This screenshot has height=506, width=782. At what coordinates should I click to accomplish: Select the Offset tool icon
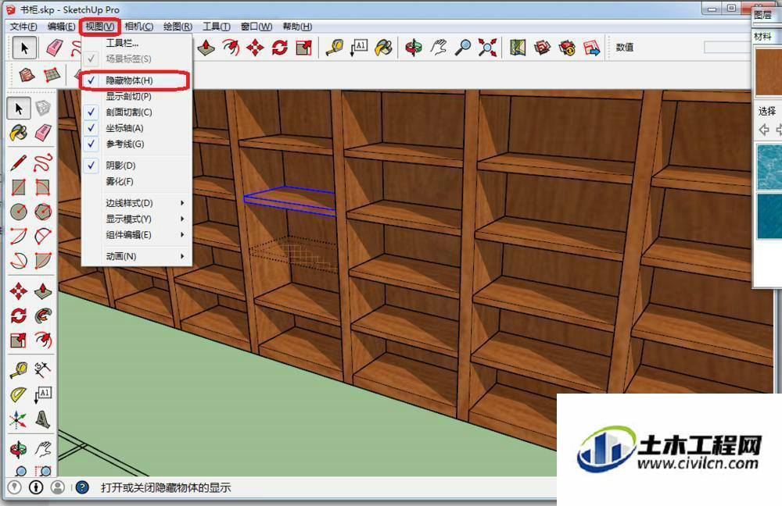pos(43,340)
